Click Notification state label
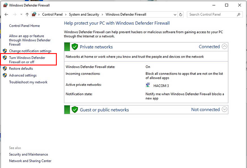Image resolution: width=247 pixels, height=168 pixels. pos(79,94)
